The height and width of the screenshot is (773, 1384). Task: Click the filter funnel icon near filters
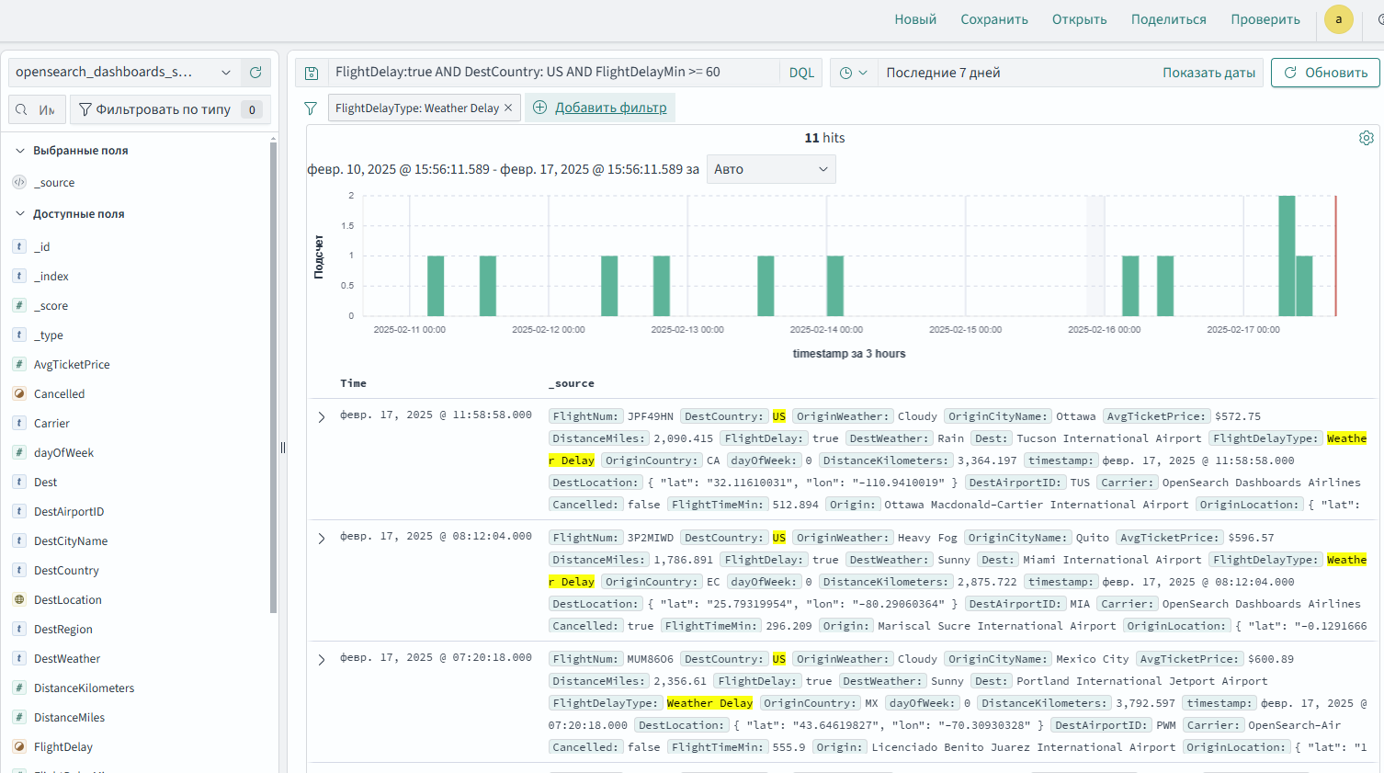(x=311, y=108)
